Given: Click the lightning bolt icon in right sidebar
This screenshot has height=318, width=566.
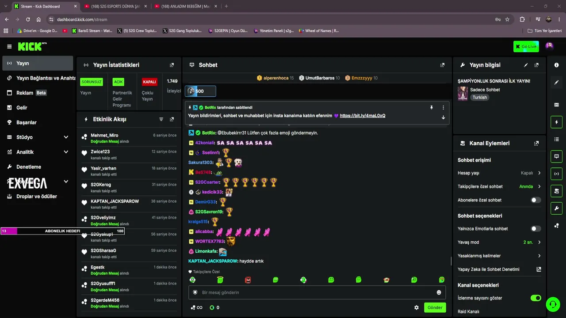Looking at the screenshot, I should pos(556,122).
